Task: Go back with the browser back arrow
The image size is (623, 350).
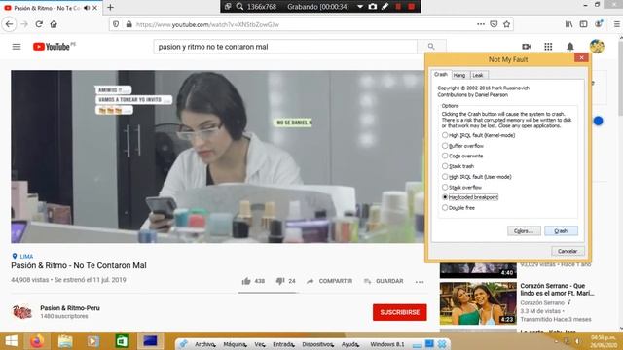Action: (x=9, y=24)
